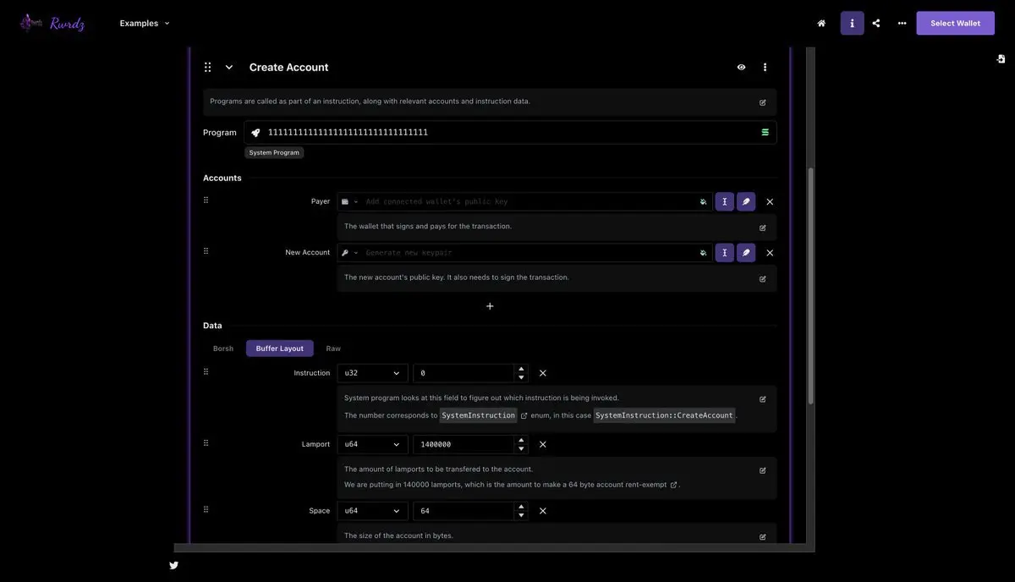Toggle Payer writable cursor button
This screenshot has height=582, width=1015.
click(724, 201)
